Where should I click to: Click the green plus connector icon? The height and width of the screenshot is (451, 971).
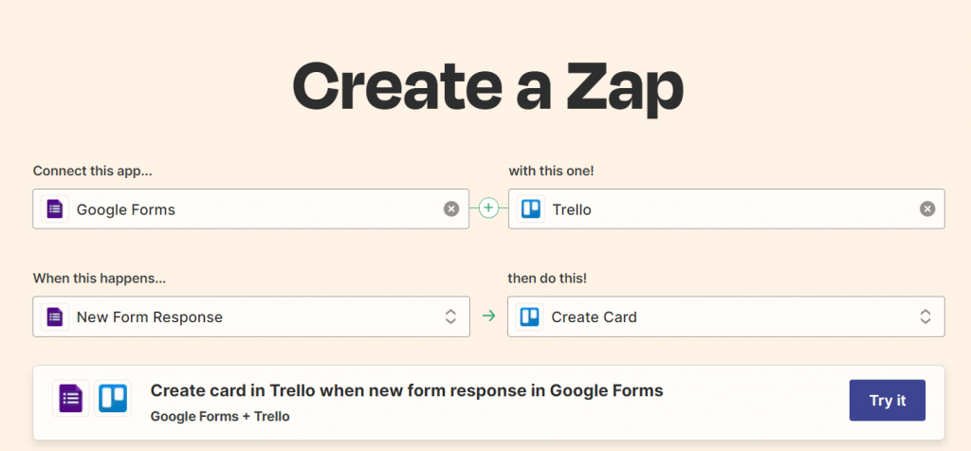(x=488, y=208)
